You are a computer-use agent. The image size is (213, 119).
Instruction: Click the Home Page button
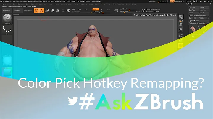pyautogui.click(x=7, y=11)
